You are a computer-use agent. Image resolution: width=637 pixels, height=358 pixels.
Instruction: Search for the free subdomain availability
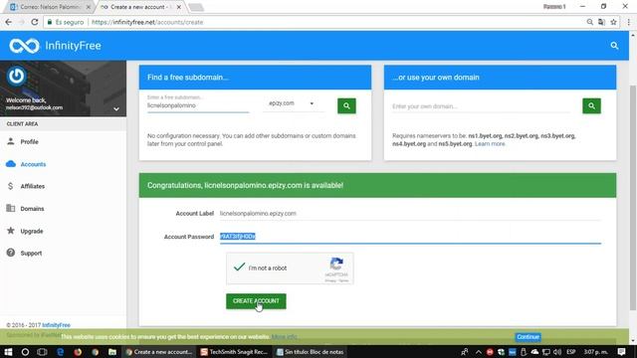(x=346, y=106)
